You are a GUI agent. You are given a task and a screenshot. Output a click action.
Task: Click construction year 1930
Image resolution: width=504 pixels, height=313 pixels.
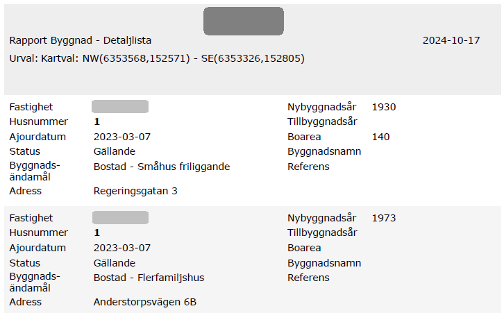[384, 107]
